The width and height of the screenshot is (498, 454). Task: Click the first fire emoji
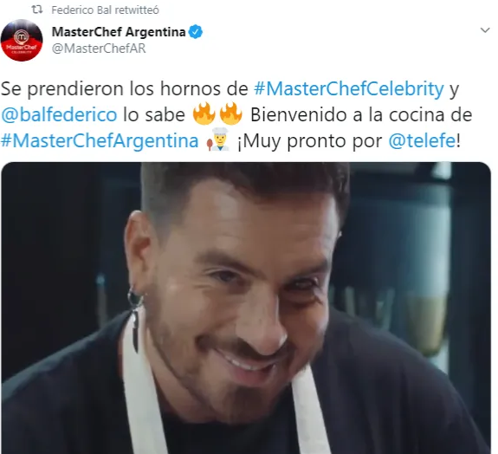[x=204, y=114]
